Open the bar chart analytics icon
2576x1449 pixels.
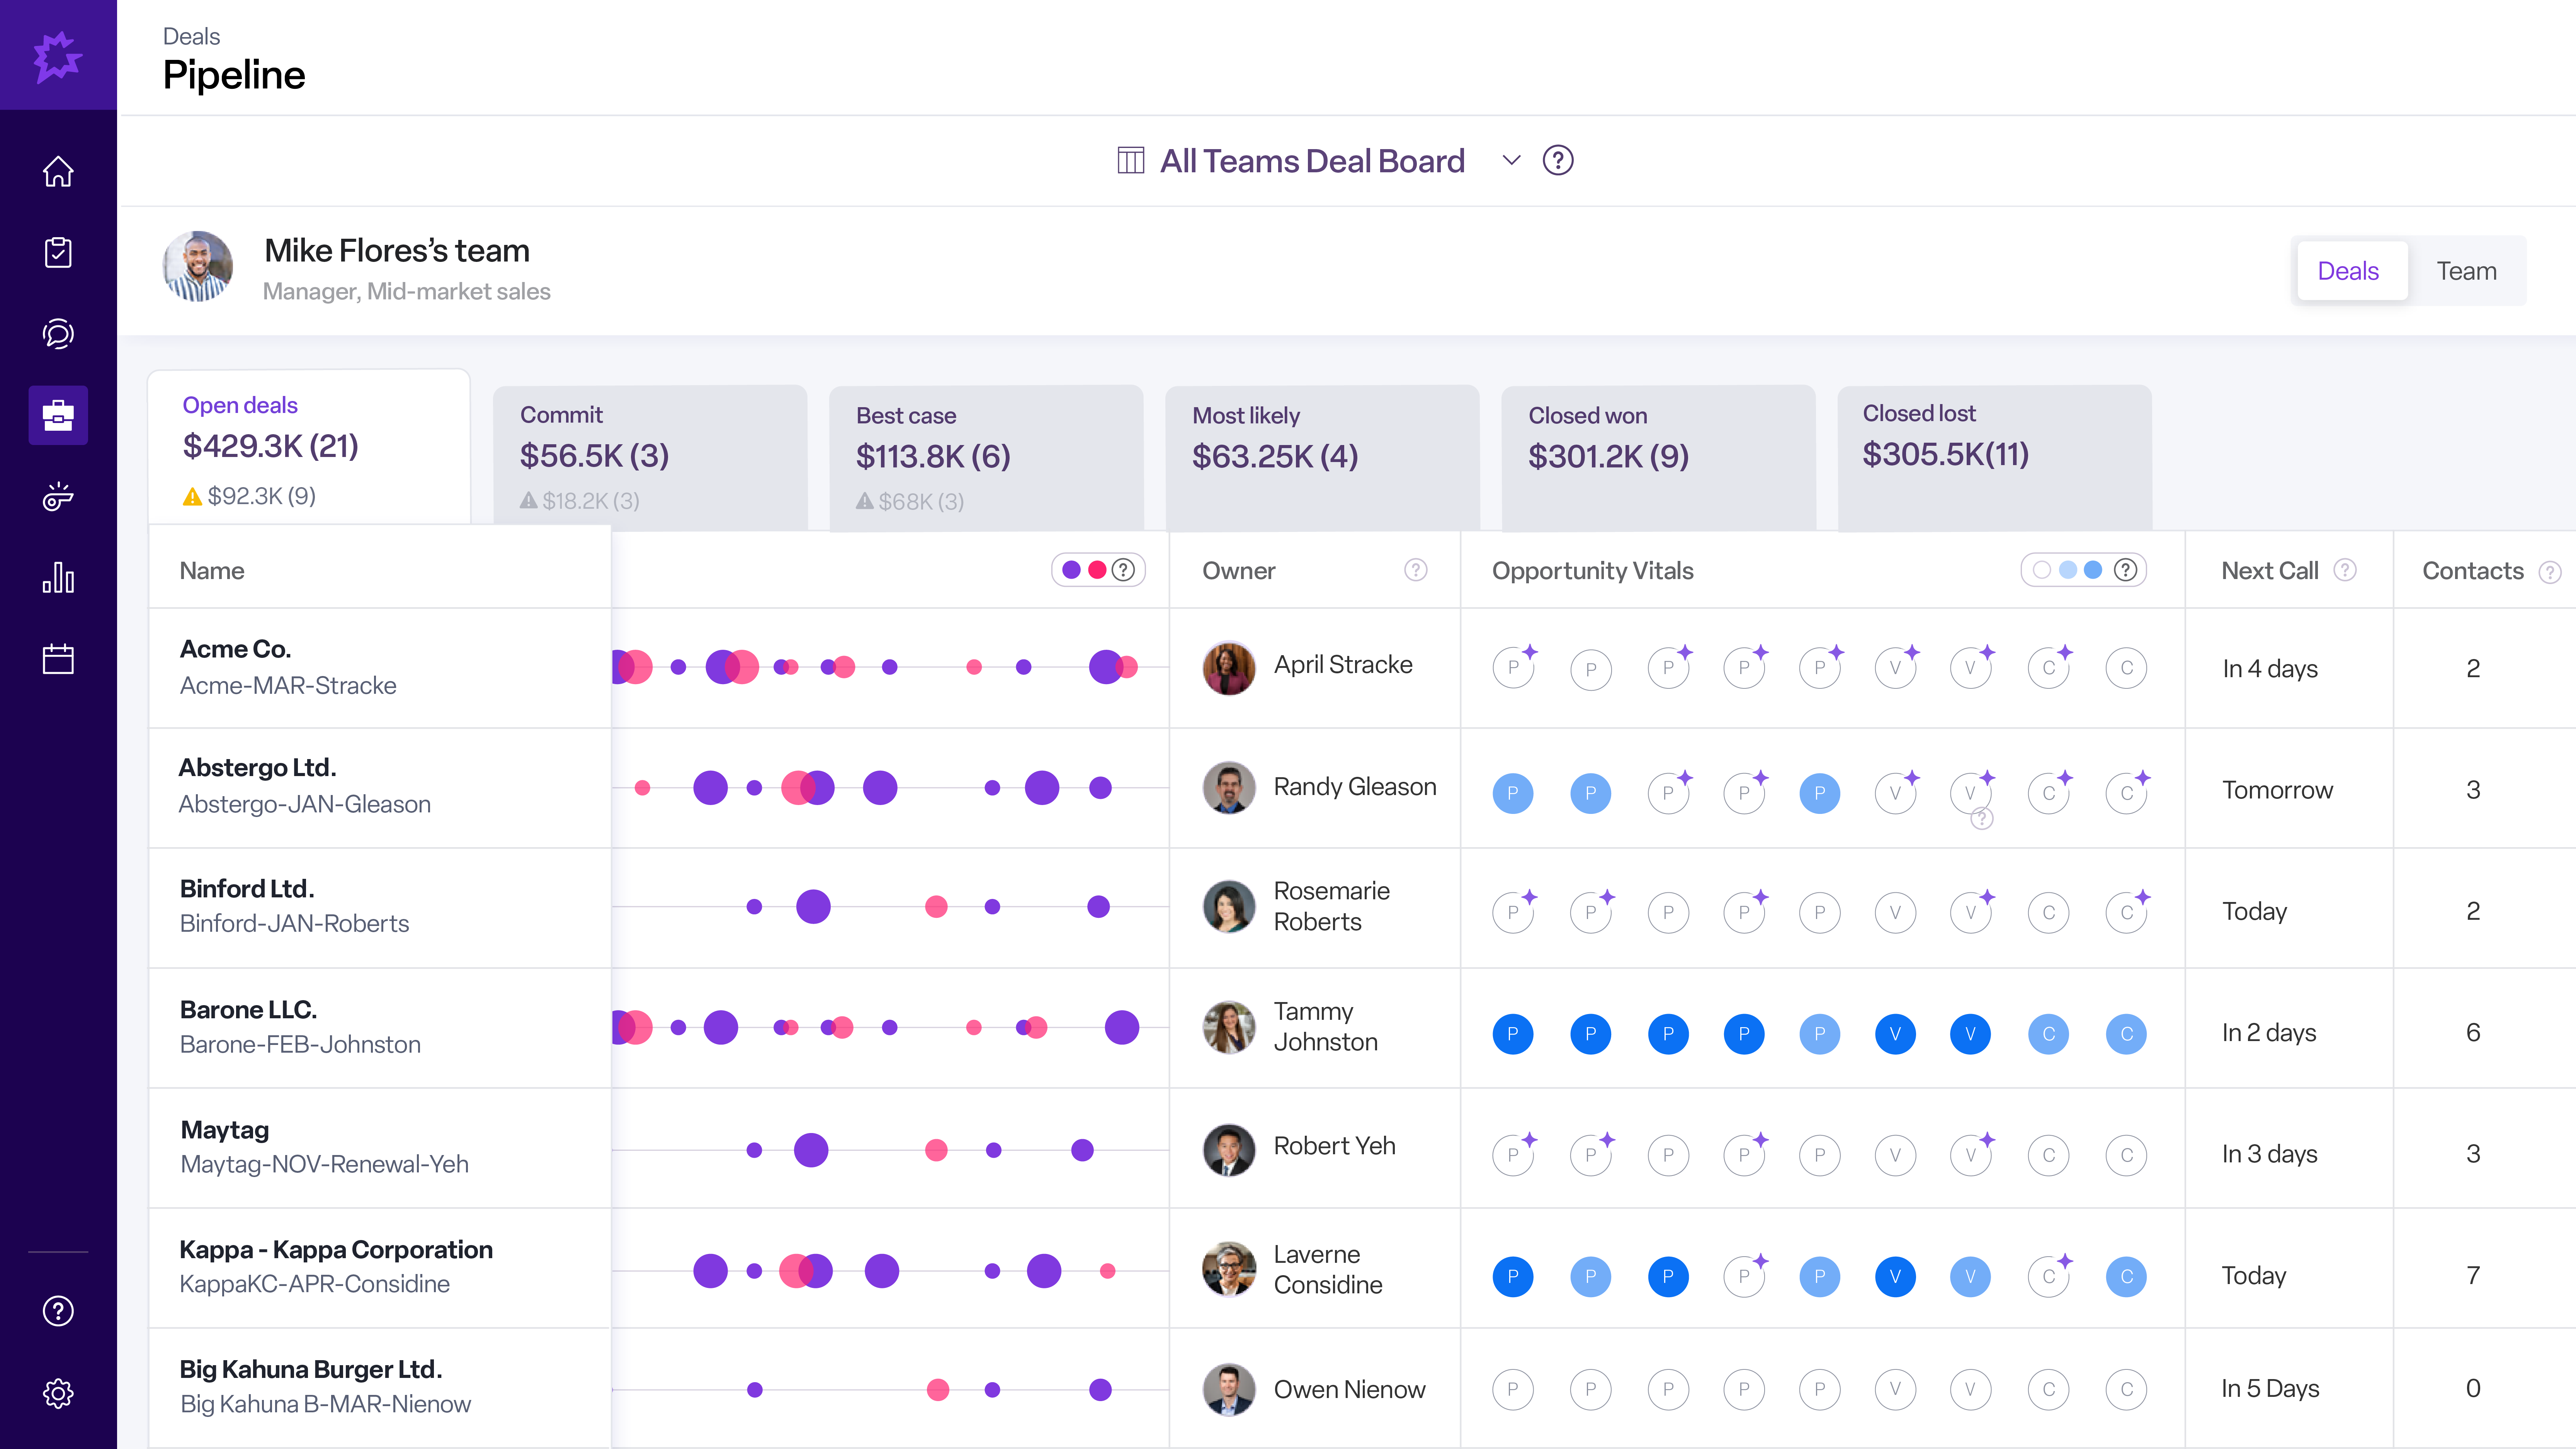coord(58,577)
